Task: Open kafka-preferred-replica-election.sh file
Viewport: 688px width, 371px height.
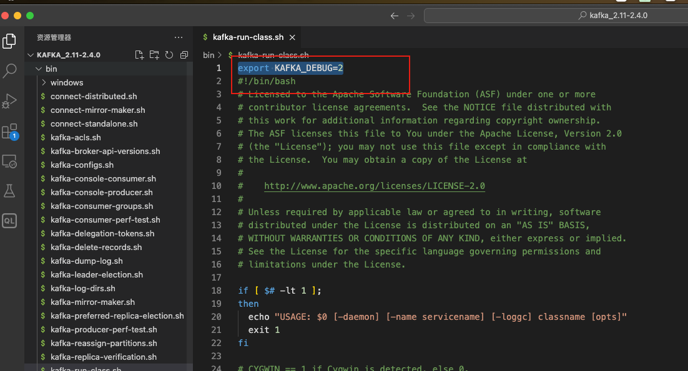Action: [x=117, y=316]
